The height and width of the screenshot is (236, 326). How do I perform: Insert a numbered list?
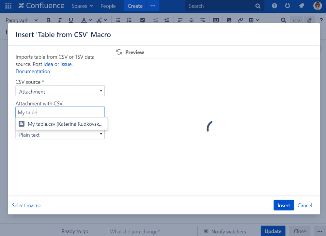click(x=129, y=20)
